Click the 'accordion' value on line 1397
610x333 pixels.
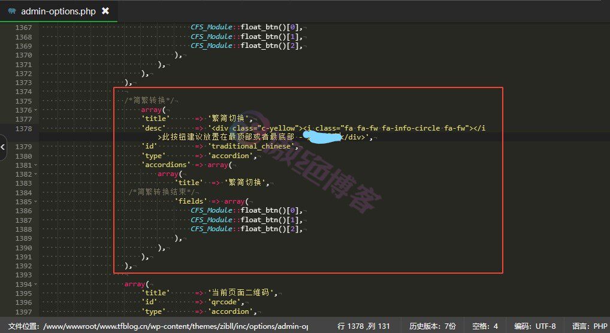[230, 311]
